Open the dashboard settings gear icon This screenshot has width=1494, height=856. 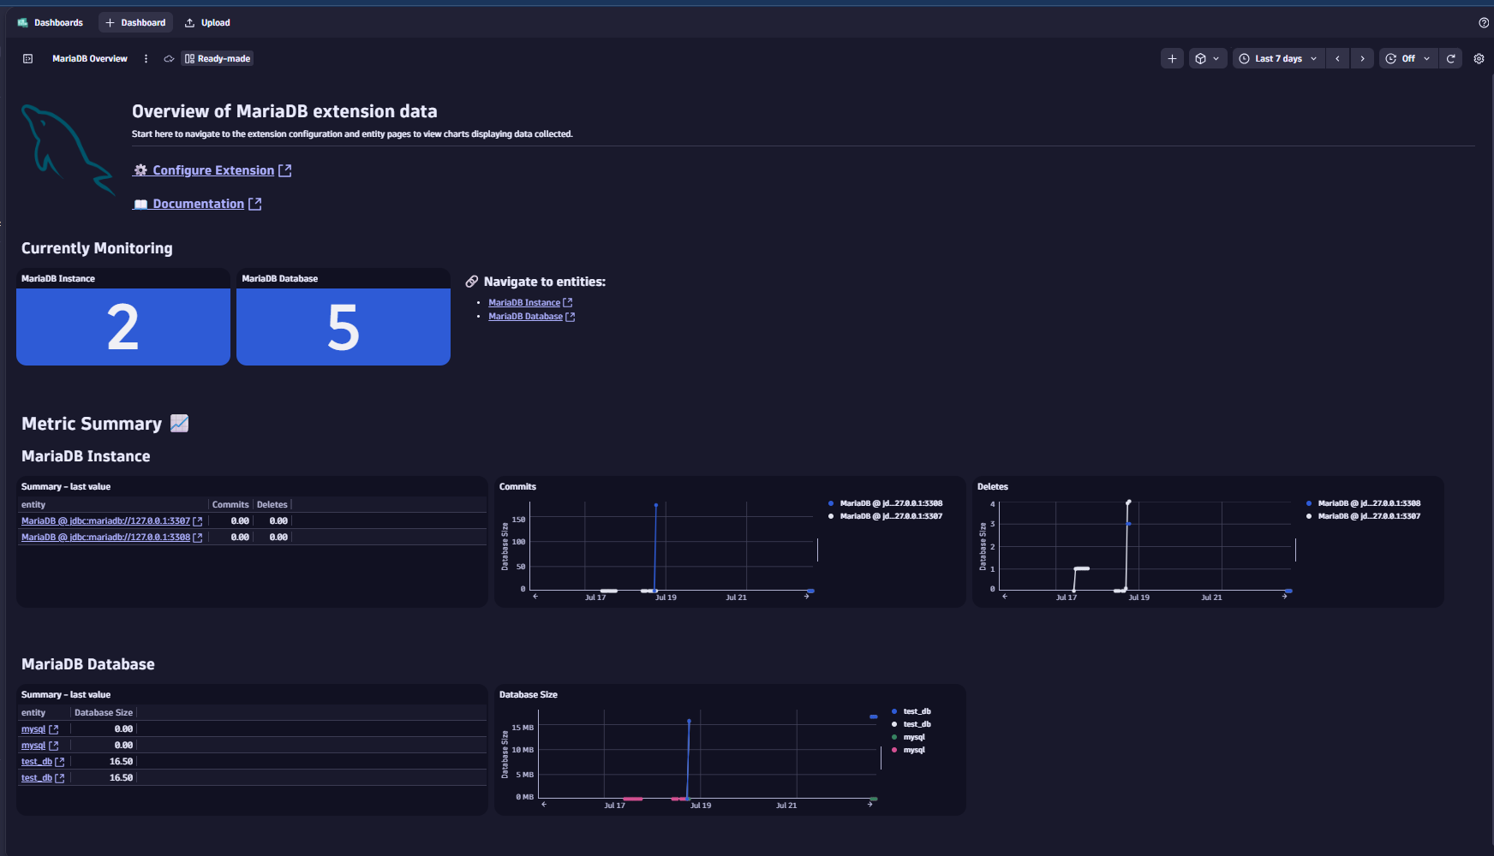[1479, 58]
